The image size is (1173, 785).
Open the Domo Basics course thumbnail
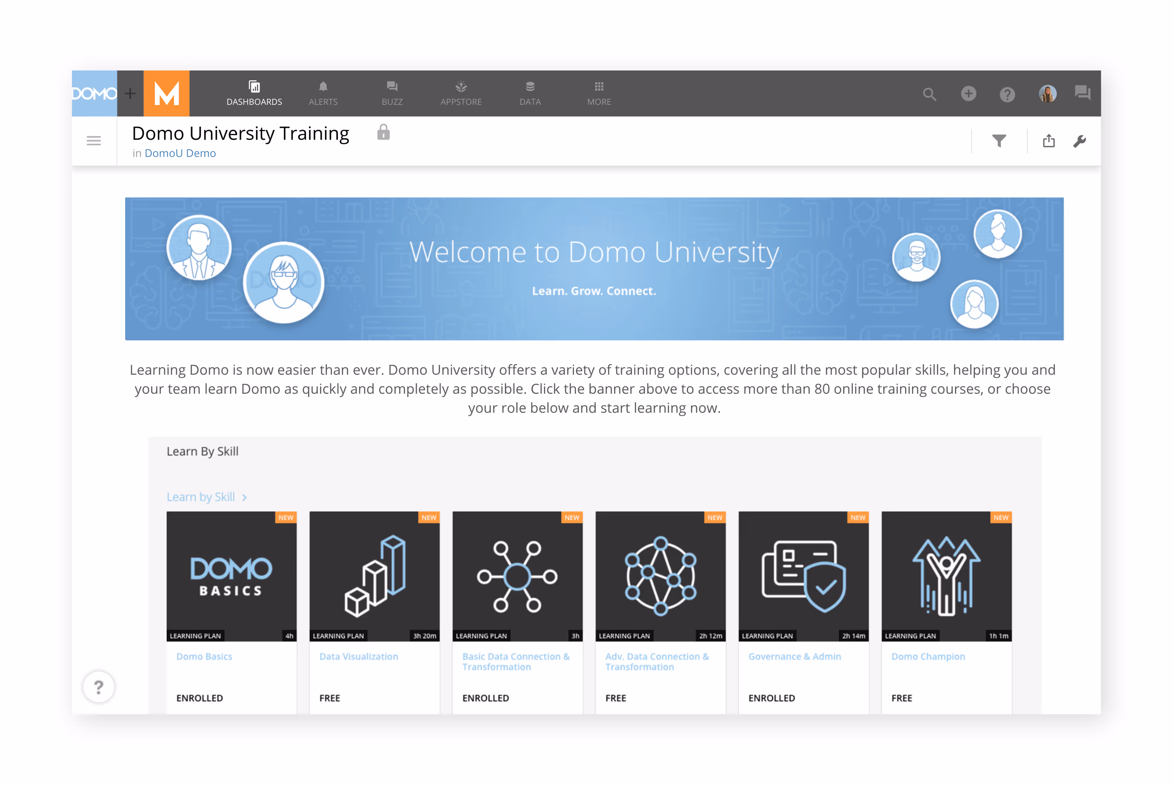[231, 576]
